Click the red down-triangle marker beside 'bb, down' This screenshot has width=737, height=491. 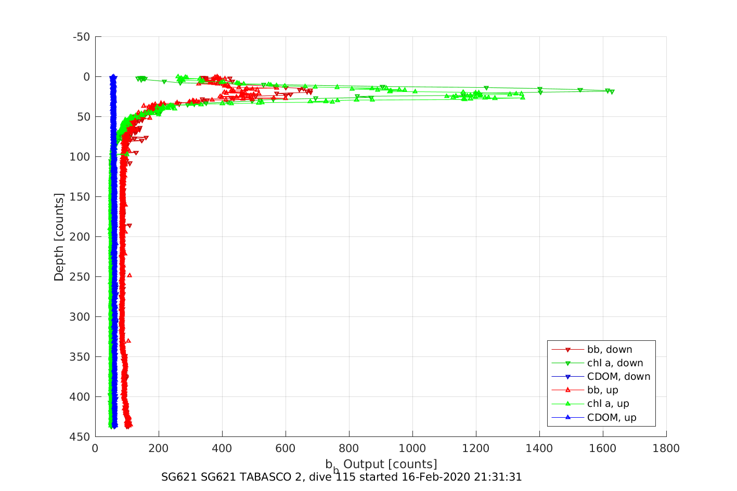click(568, 350)
